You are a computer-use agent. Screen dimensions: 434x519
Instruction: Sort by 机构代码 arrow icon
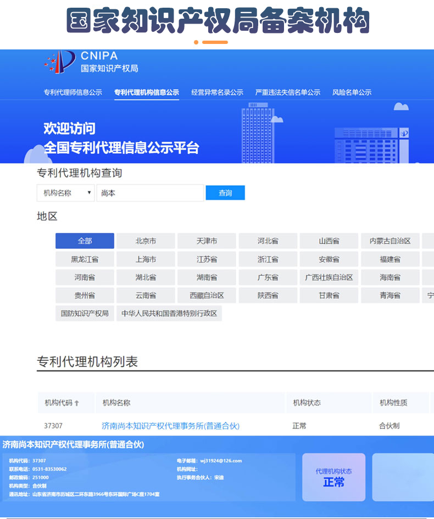77,403
